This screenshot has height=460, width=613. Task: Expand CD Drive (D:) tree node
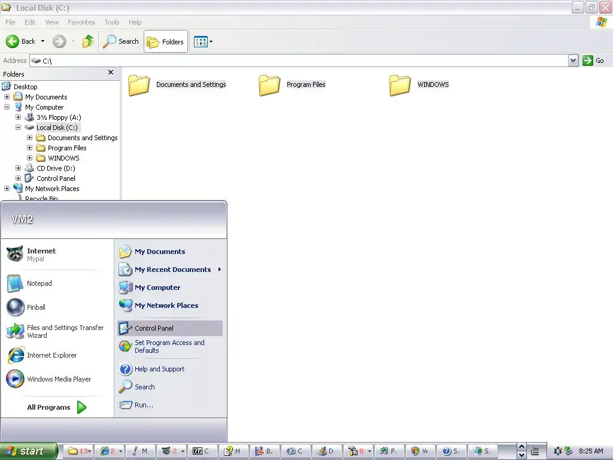[x=18, y=168]
